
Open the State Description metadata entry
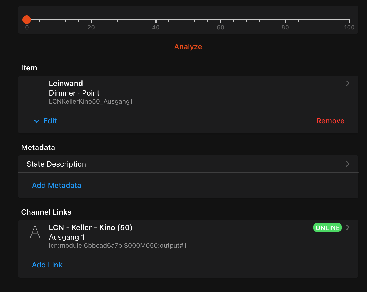56,164
